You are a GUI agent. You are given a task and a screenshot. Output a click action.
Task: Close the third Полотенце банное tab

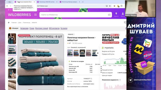(79, 2)
